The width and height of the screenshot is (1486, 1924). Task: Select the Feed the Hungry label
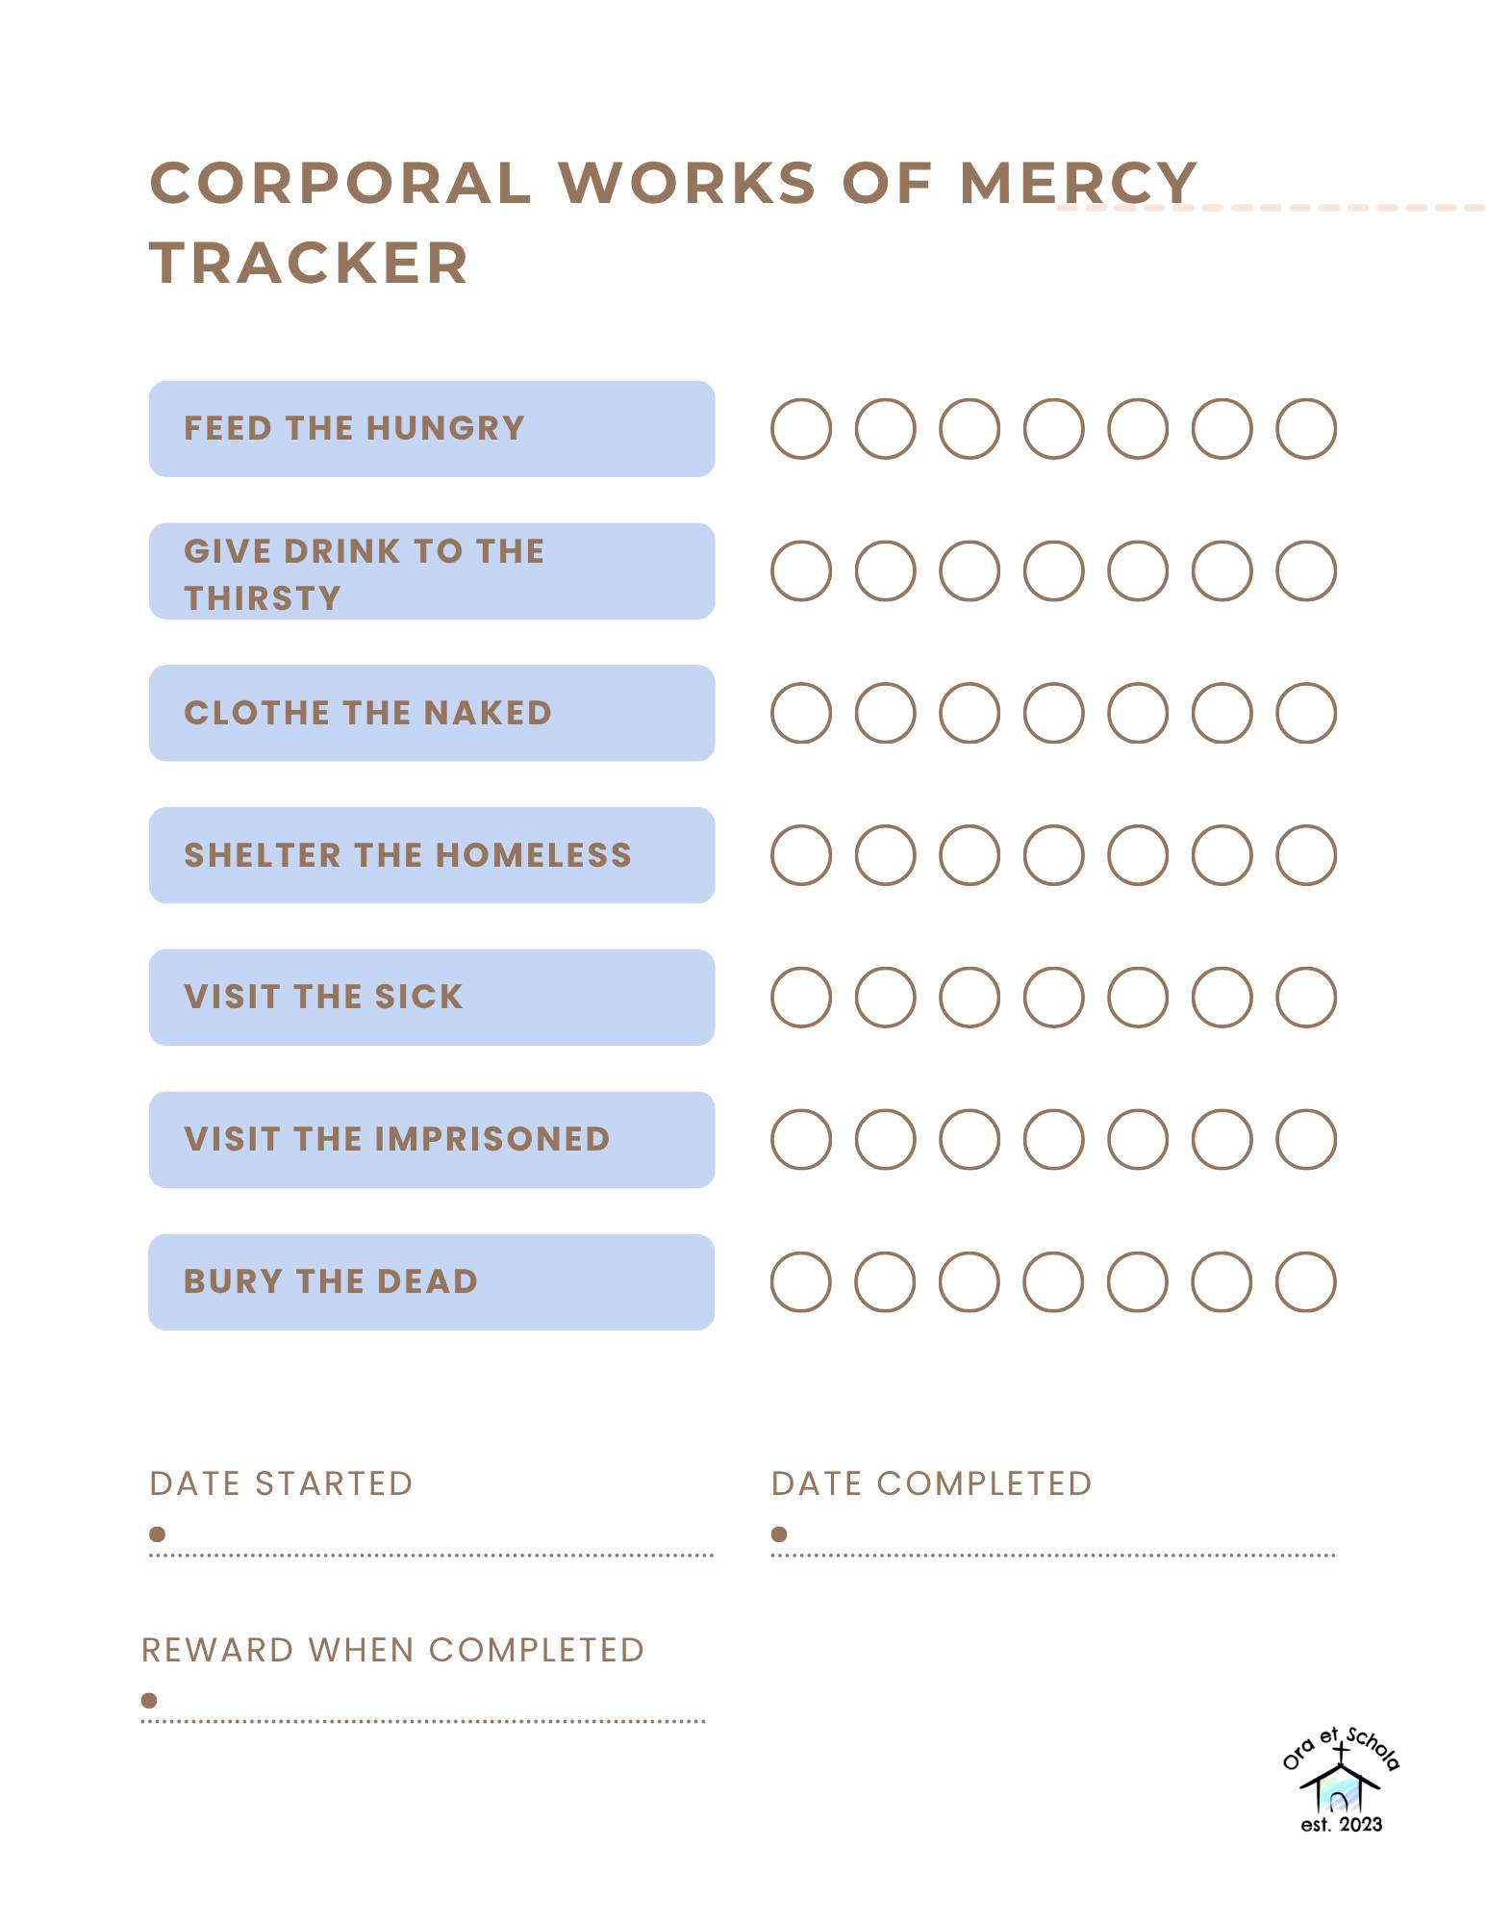[x=432, y=428]
